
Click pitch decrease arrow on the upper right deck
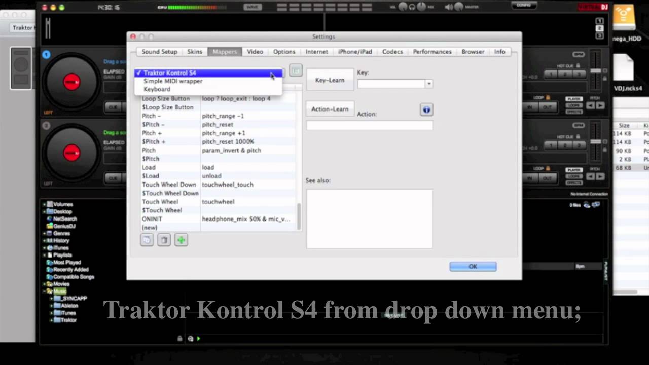coord(591,105)
